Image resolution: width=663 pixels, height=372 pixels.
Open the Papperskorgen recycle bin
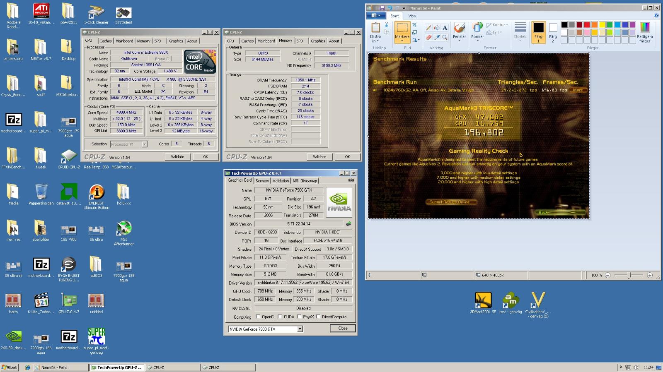41,195
